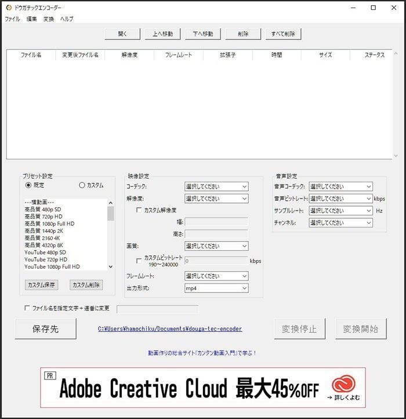Open the 出力形式 mp4 dropdown
Viewport: 406px width, 419px height.
pyautogui.click(x=216, y=288)
